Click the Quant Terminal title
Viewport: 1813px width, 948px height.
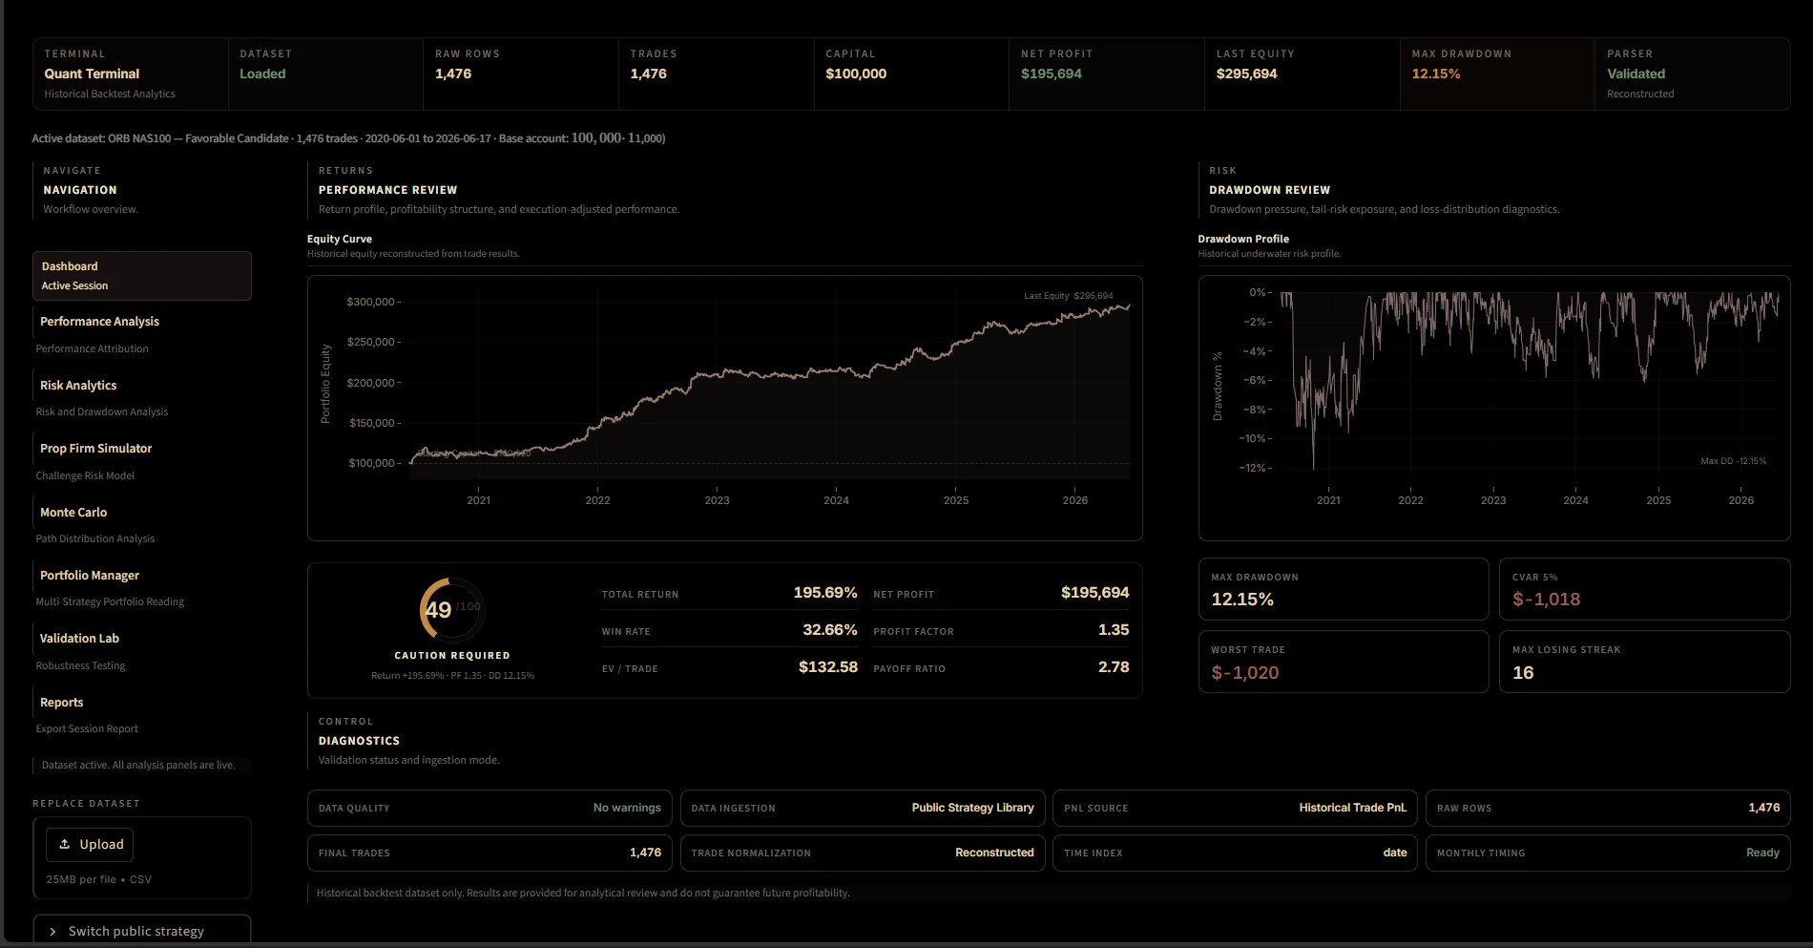[x=92, y=74]
